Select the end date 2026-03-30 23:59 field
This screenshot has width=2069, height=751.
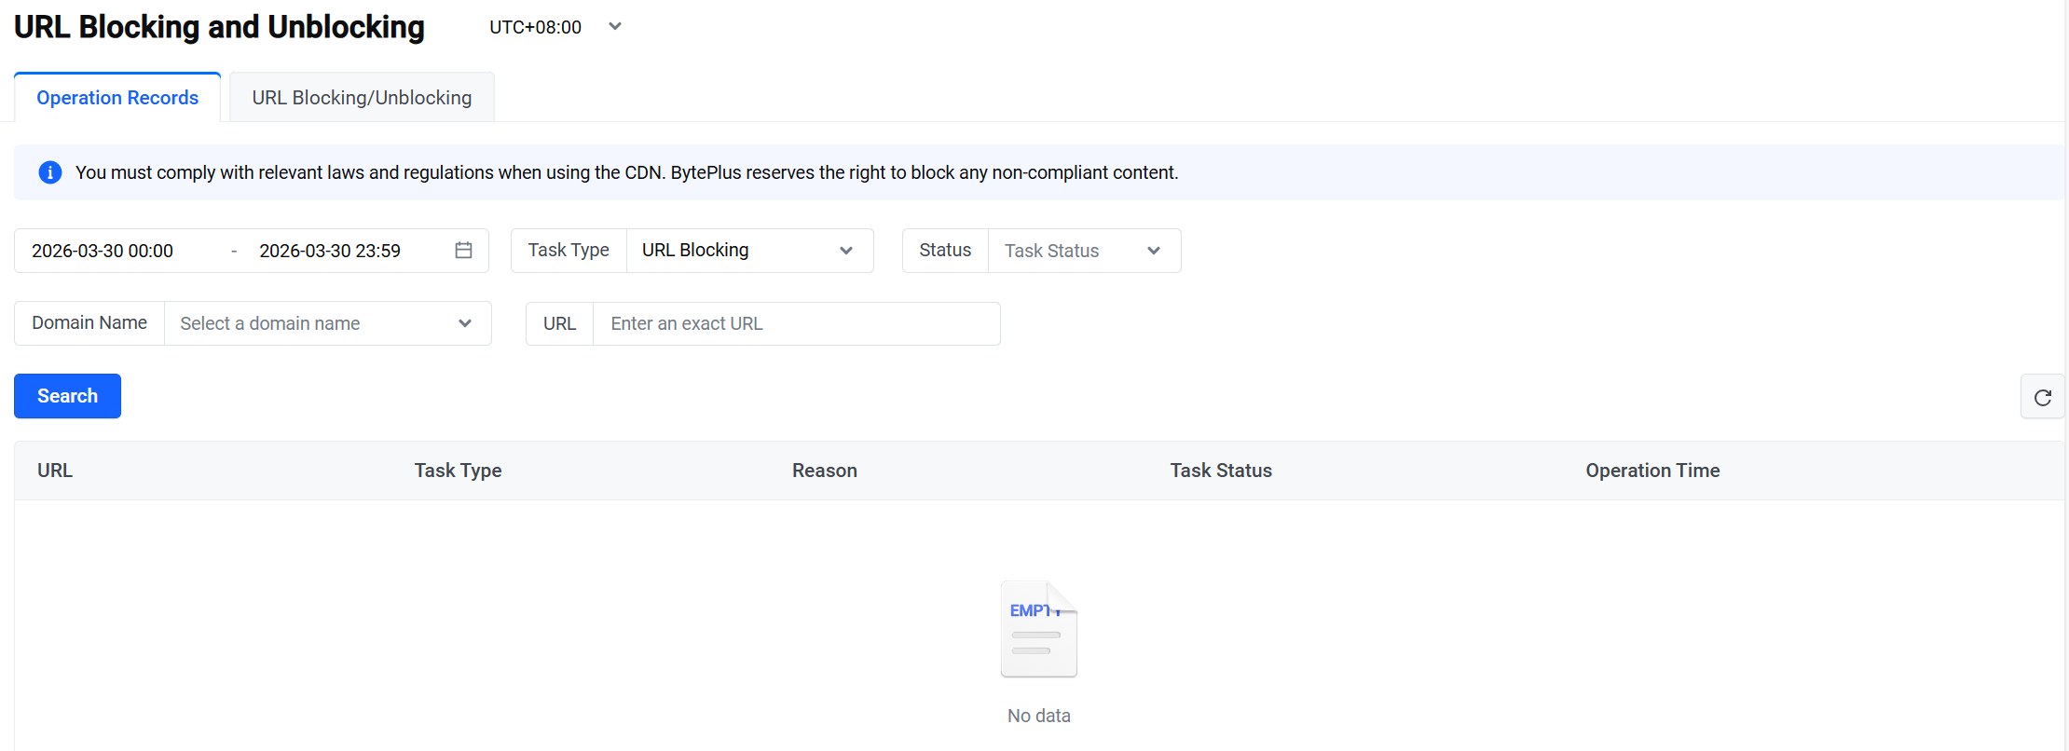(x=330, y=251)
